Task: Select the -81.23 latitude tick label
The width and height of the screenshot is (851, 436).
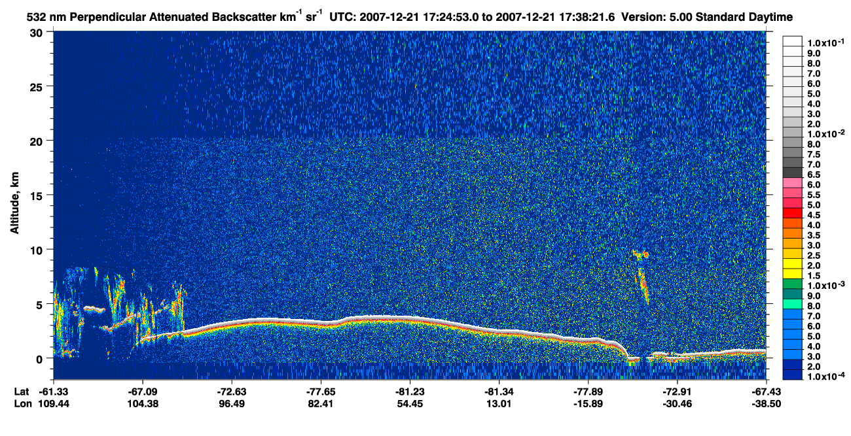Action: (x=410, y=392)
